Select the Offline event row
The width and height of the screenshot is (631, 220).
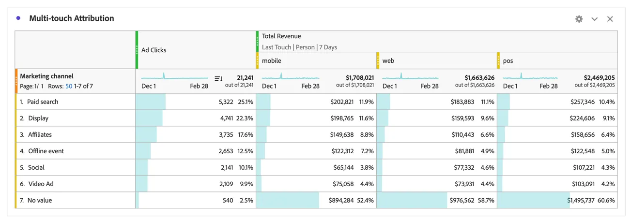tap(75, 151)
